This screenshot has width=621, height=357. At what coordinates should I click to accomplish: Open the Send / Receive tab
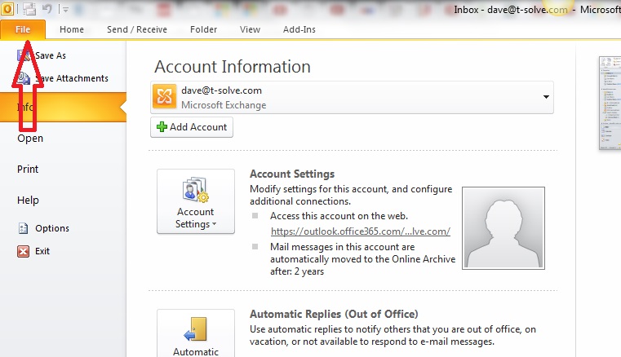(136, 29)
